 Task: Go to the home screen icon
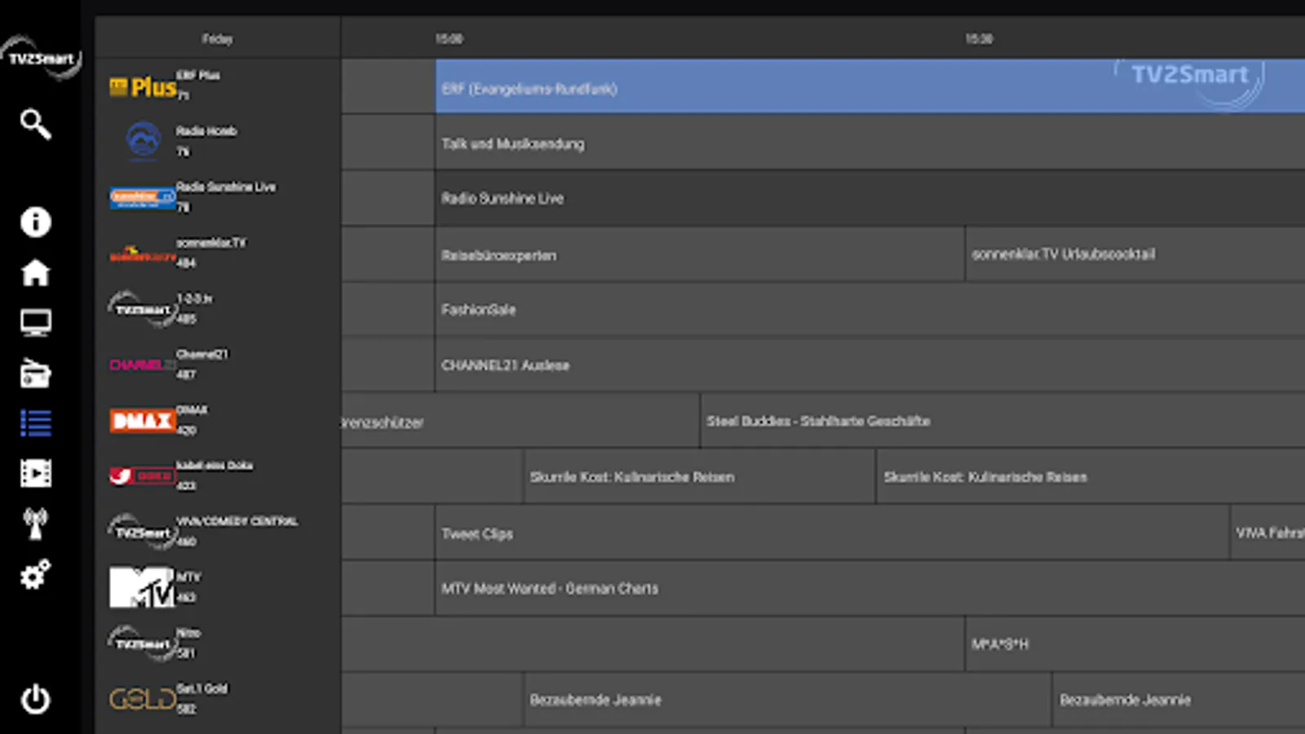(x=36, y=272)
